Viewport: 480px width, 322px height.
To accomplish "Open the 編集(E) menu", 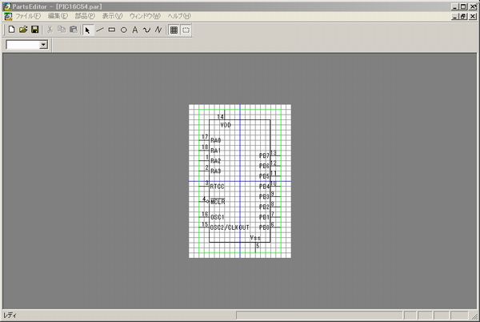I will [58, 16].
